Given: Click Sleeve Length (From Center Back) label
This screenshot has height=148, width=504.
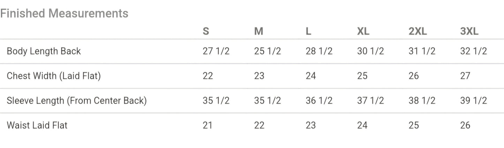Looking at the screenshot, I should tap(77, 101).
